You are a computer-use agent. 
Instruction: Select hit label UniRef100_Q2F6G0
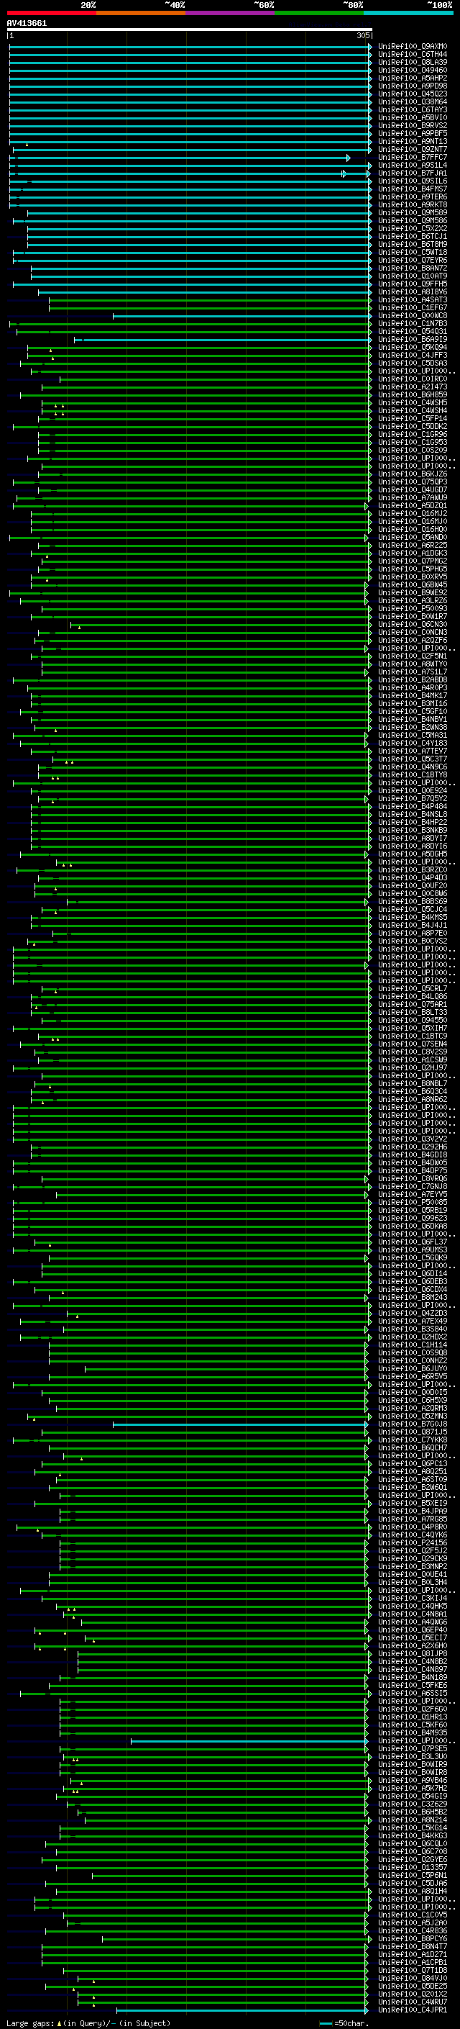tap(412, 1709)
